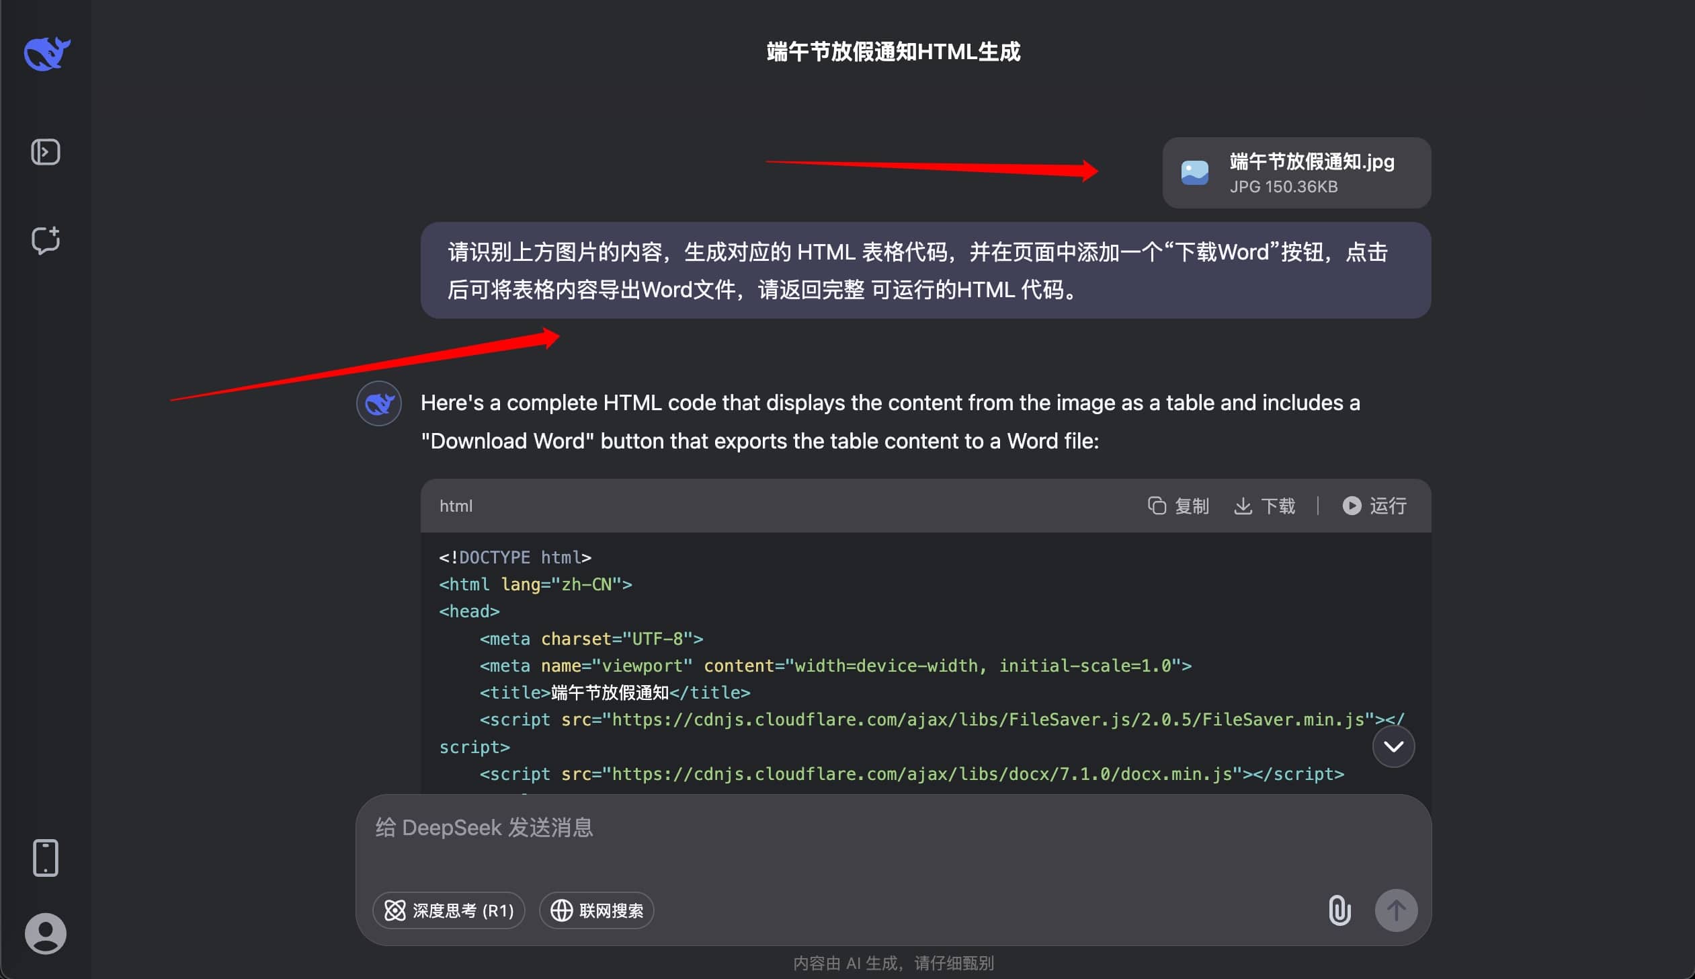Download the code with 下载 button
Image resolution: width=1695 pixels, height=979 pixels.
coord(1264,506)
